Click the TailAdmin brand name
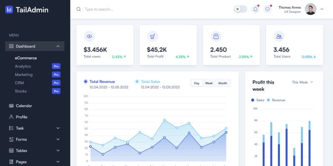 coord(32,10)
